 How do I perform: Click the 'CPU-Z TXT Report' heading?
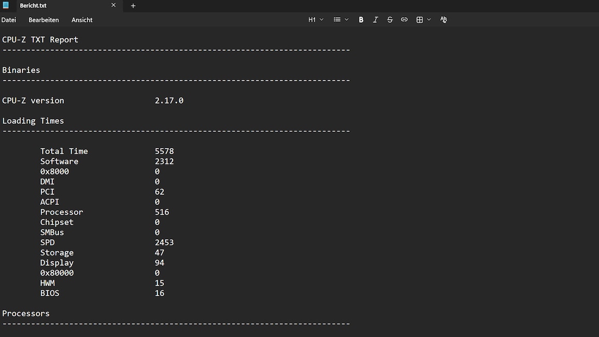tap(40, 40)
